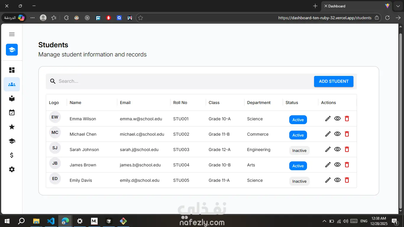Open the Dashboard grid icon in sidebar
Screen dimensions: 404x227
point(12,70)
